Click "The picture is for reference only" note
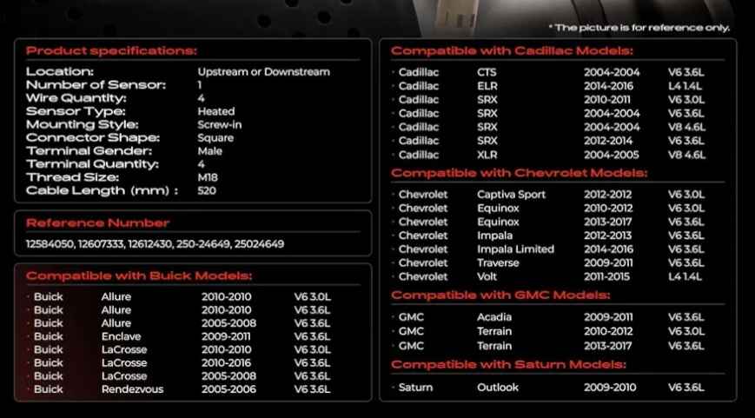 point(639,28)
